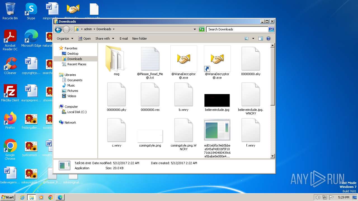
Task: Select the comingstyle.png thumbnail
Action: 150,136
